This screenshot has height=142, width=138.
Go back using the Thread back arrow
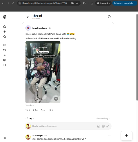pos(28,17)
